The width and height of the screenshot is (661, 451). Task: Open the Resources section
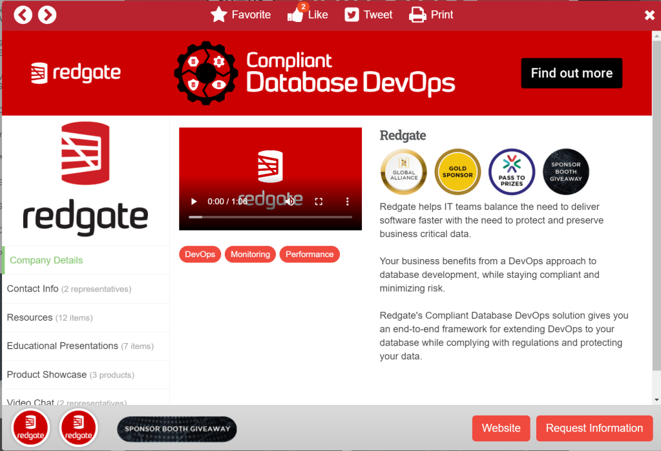click(49, 317)
